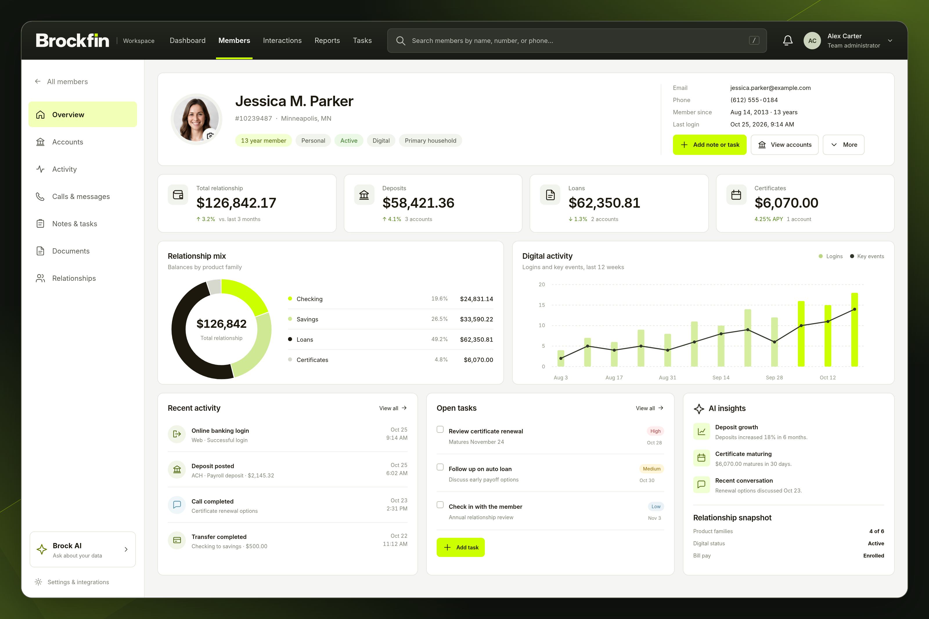Click the notifications bell icon

coord(788,40)
